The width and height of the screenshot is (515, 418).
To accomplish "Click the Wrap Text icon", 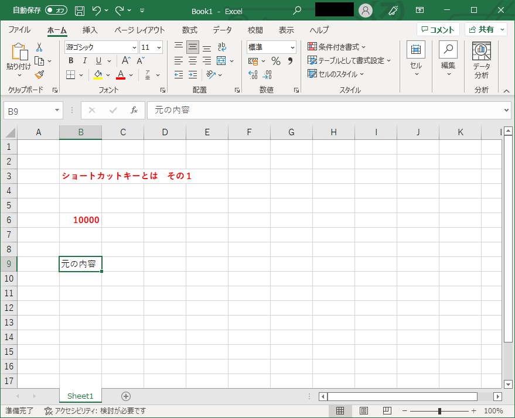I will tap(222, 47).
